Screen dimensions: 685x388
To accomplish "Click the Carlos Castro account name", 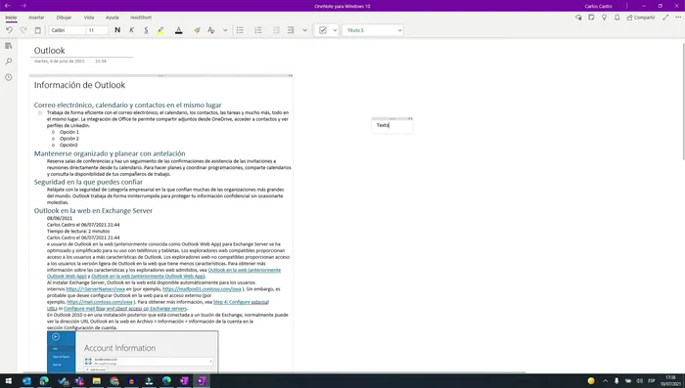I will (598, 6).
